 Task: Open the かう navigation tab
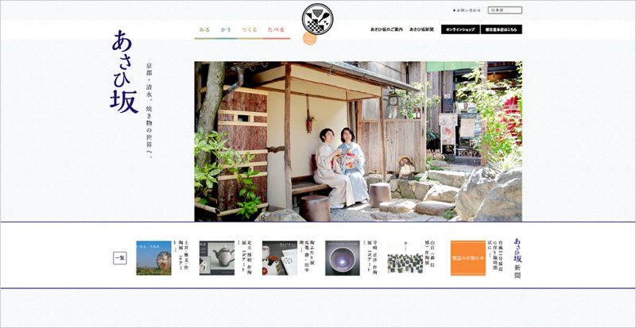(x=227, y=29)
